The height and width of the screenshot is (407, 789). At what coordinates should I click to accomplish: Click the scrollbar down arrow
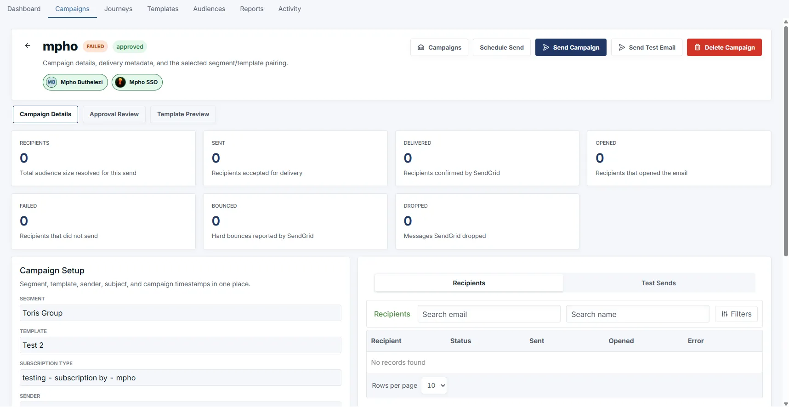(786, 404)
